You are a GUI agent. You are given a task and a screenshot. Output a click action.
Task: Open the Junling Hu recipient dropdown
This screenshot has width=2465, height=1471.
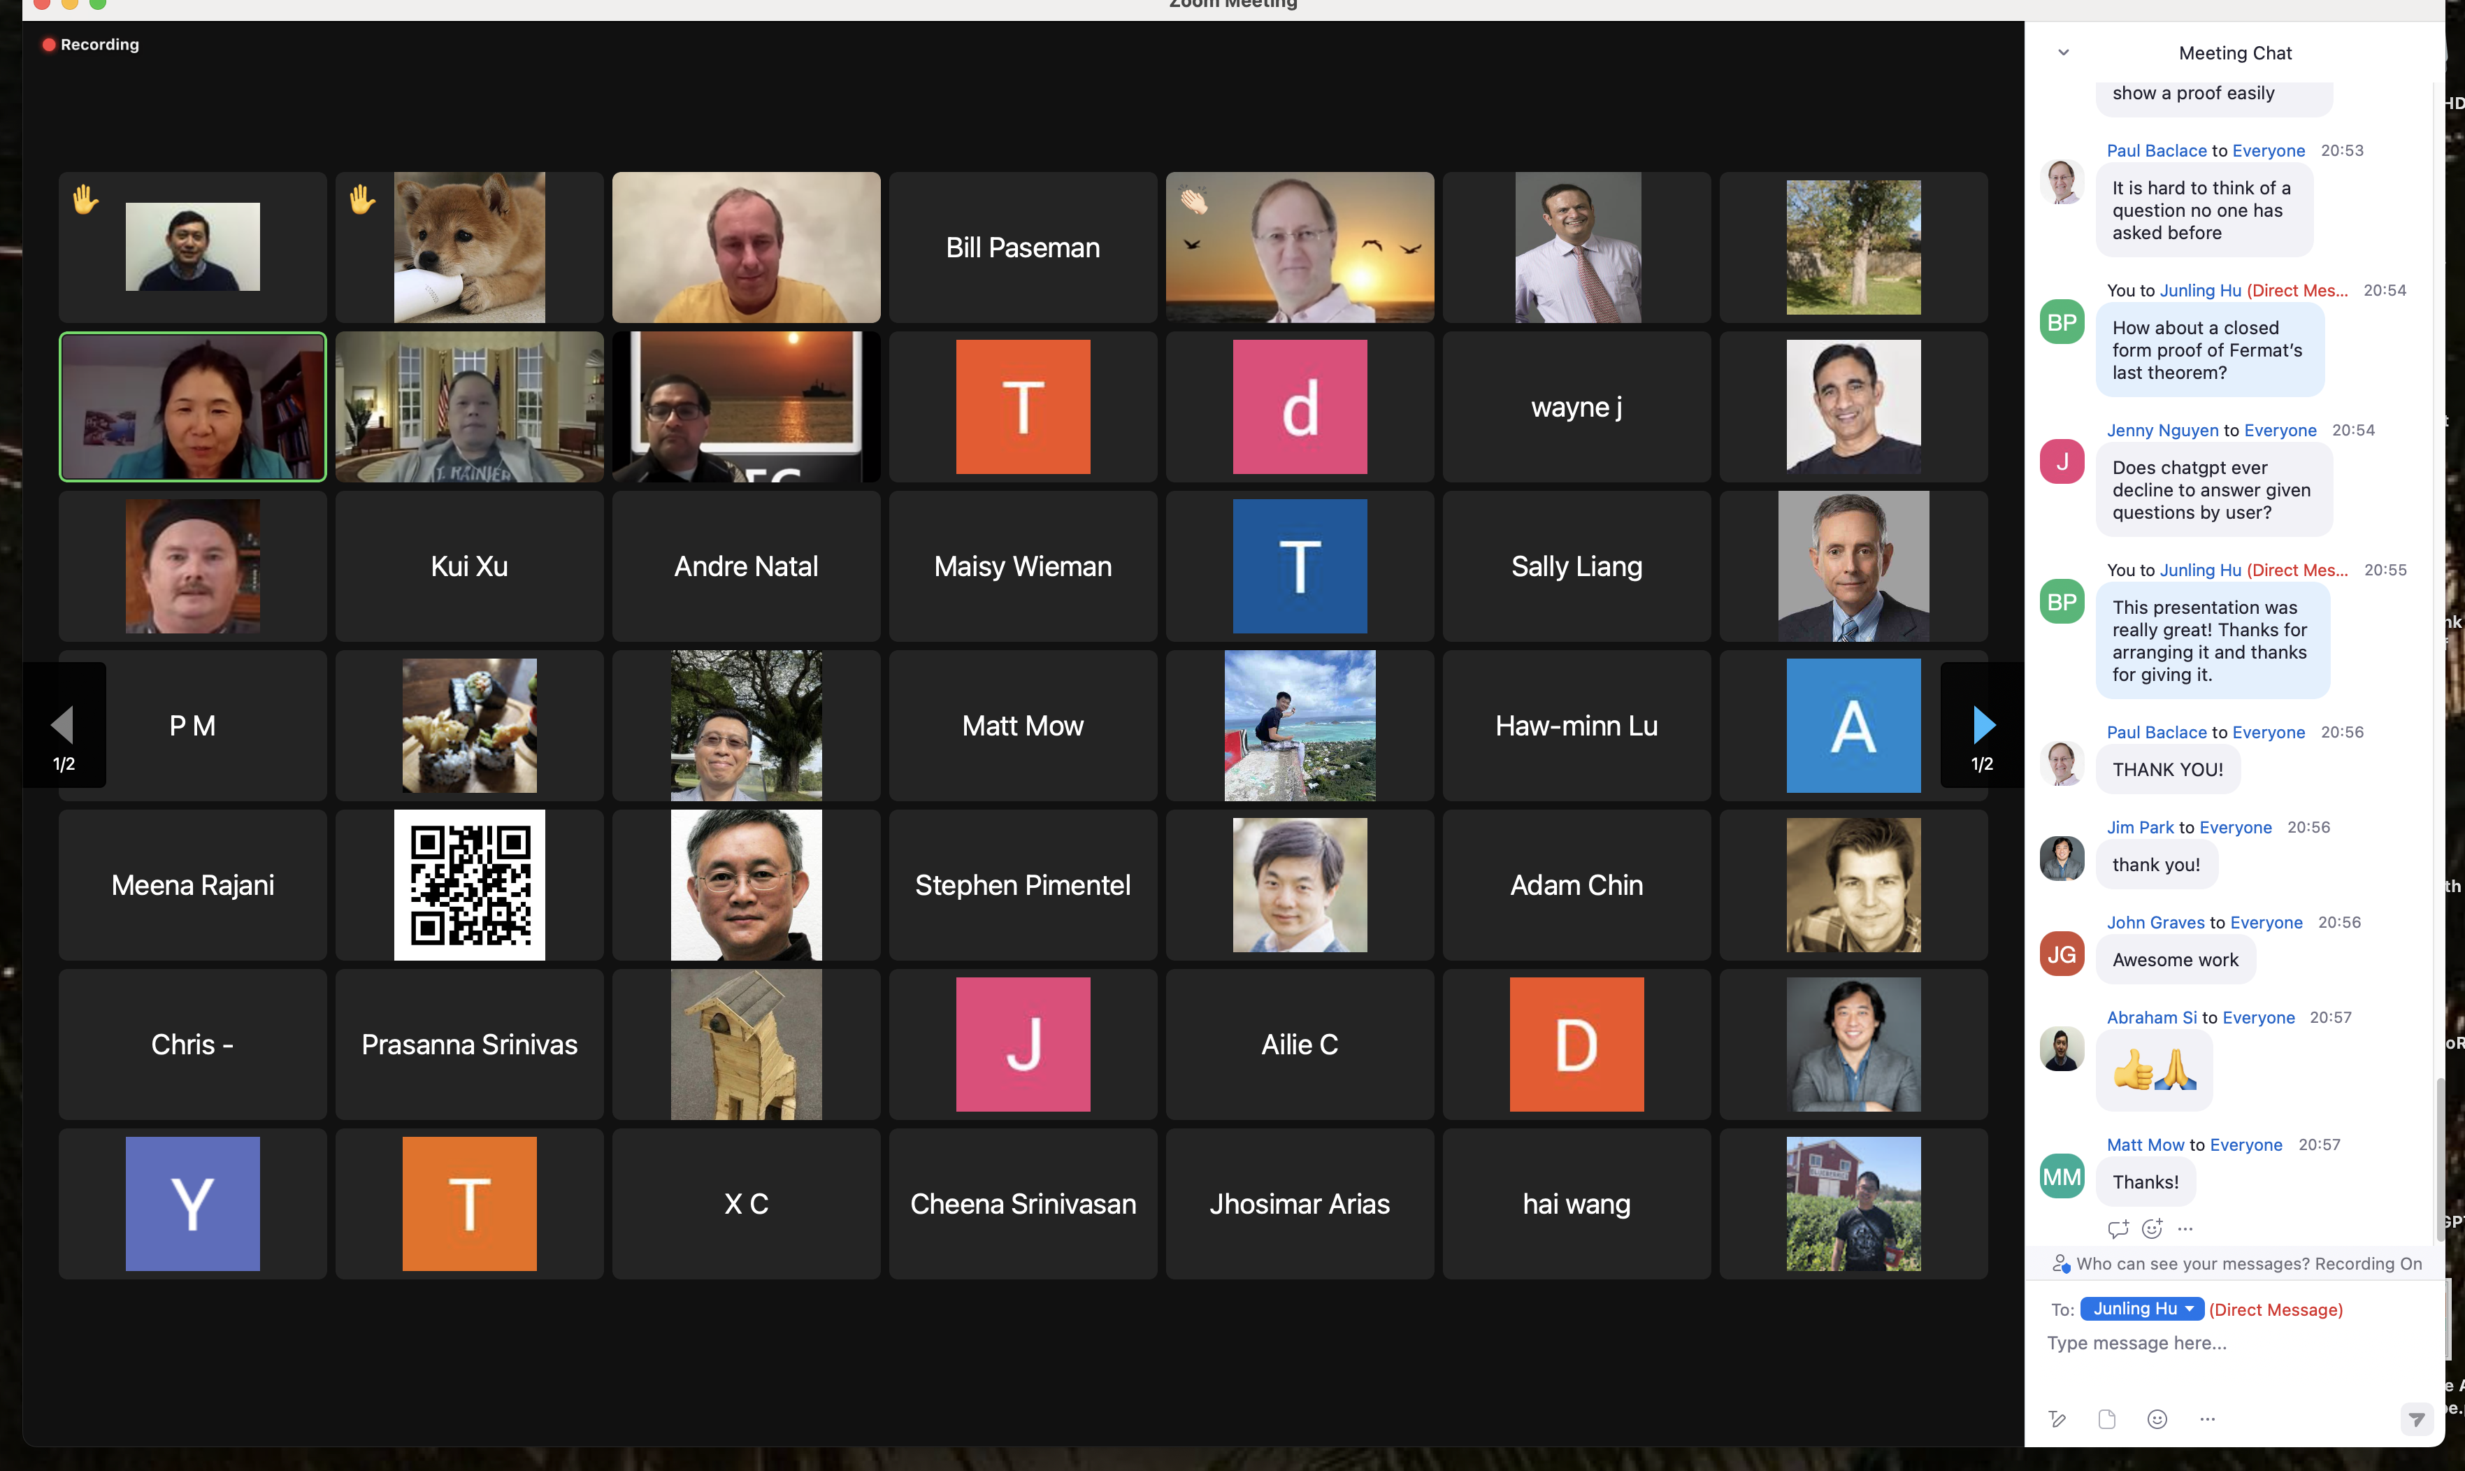pyautogui.click(x=2142, y=1308)
